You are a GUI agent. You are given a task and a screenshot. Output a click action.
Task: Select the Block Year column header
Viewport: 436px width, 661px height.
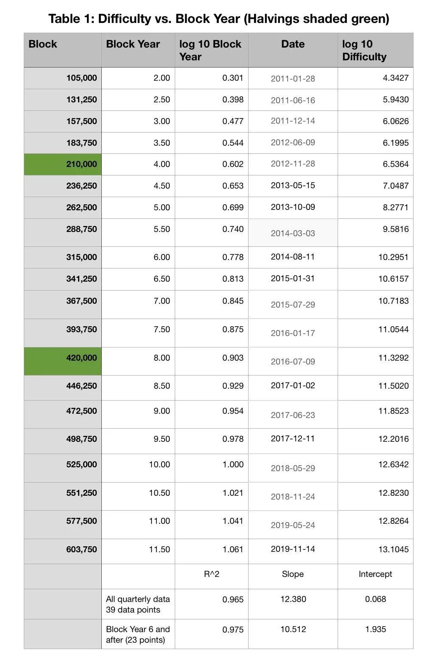(133, 44)
